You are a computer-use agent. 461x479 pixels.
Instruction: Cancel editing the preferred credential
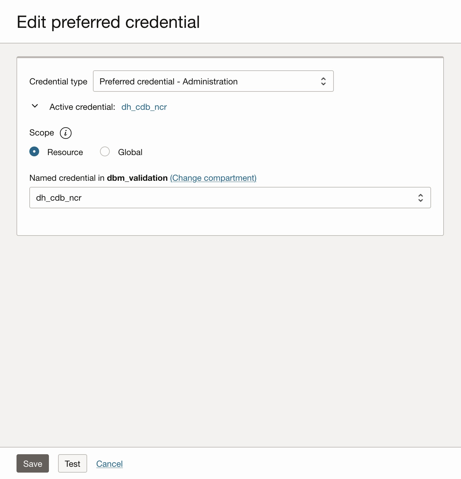click(x=109, y=464)
